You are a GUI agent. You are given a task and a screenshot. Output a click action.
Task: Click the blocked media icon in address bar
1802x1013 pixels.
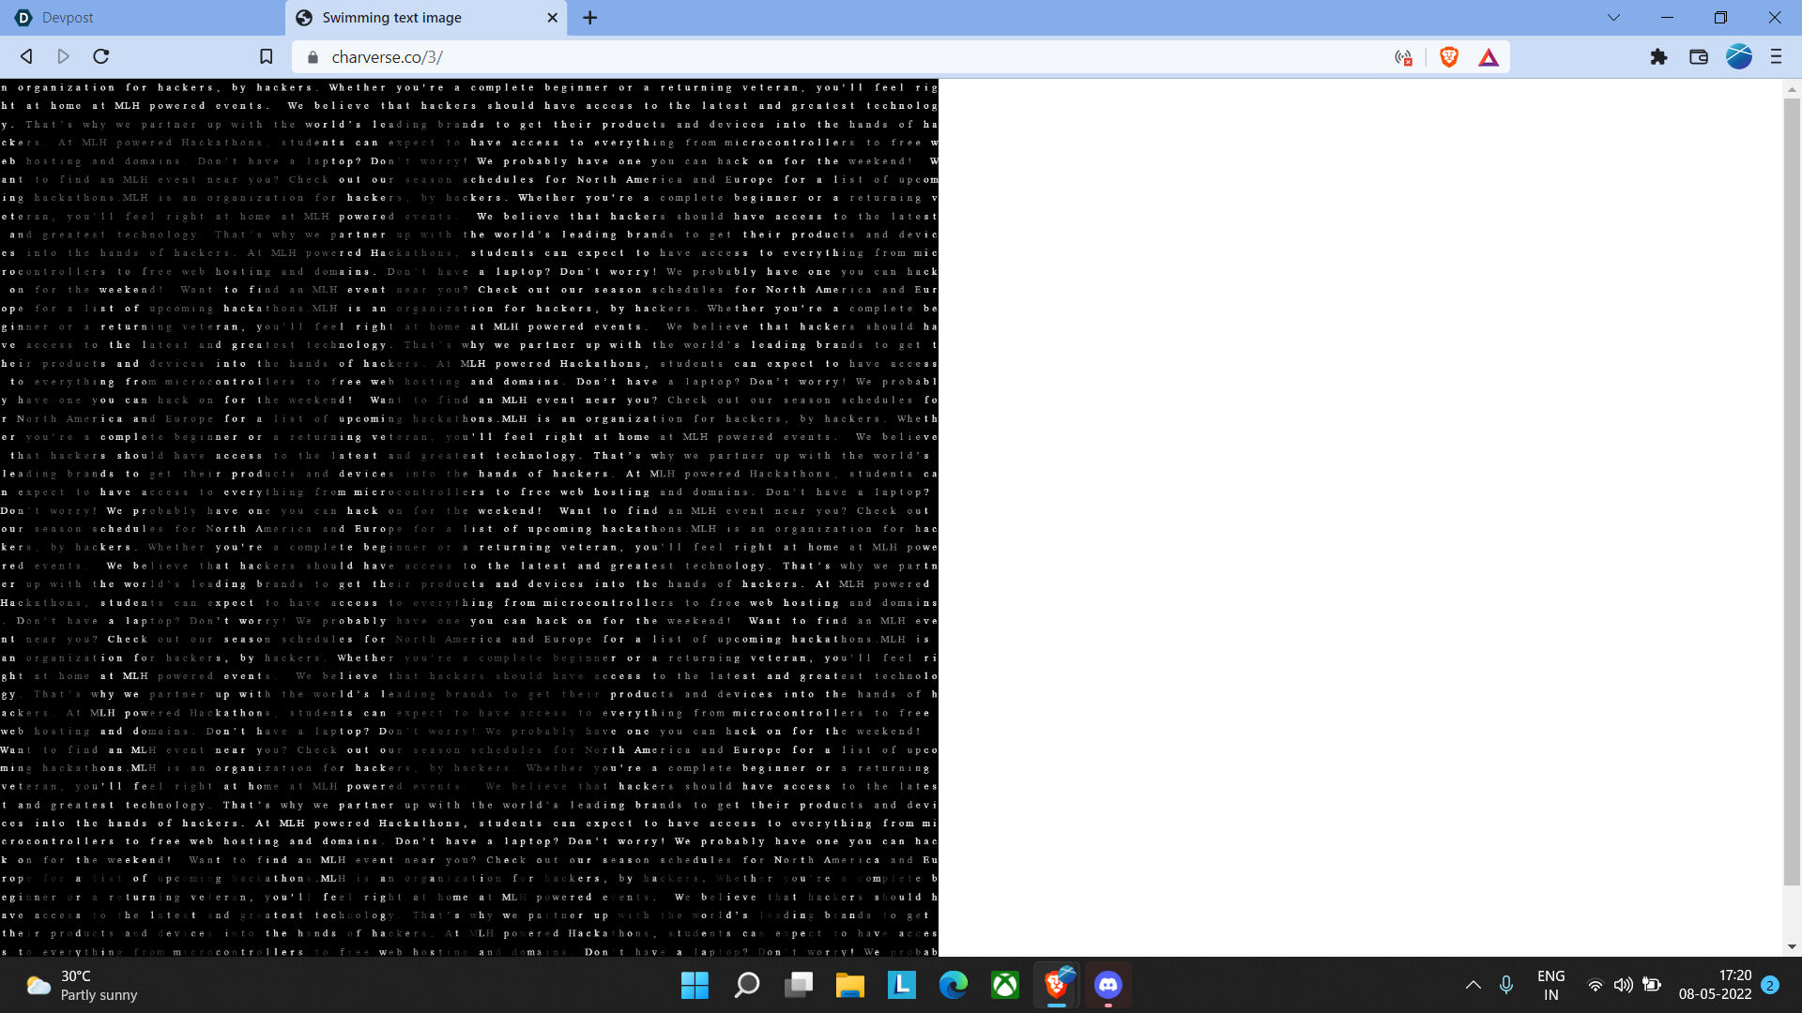1403,57
